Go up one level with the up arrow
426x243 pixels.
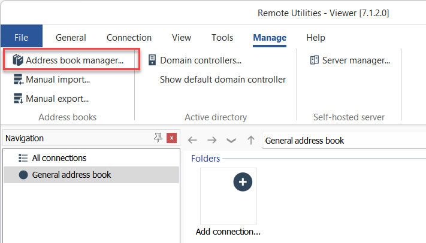tap(251, 140)
